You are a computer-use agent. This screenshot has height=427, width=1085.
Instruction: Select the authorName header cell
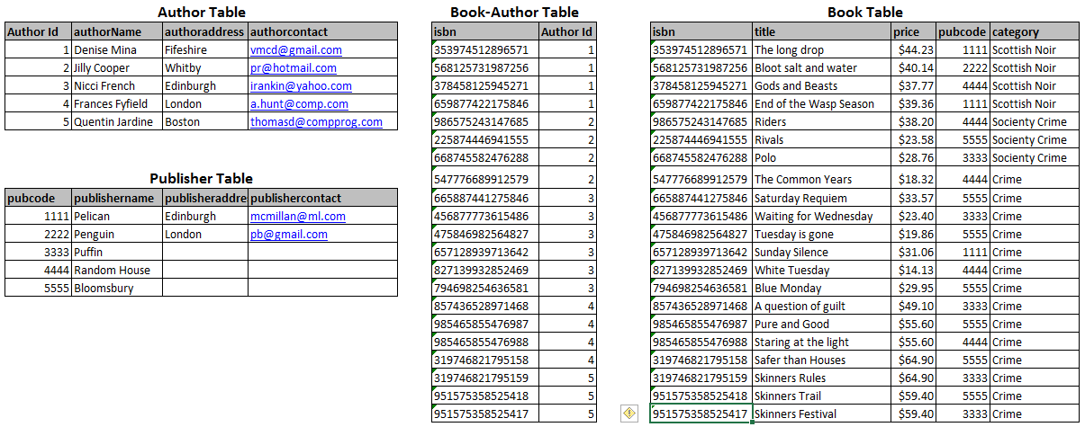[116, 31]
